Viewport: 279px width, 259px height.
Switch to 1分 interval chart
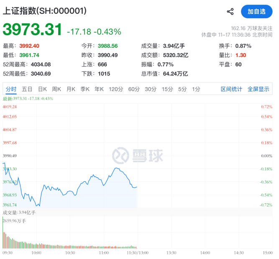[x=196, y=89]
